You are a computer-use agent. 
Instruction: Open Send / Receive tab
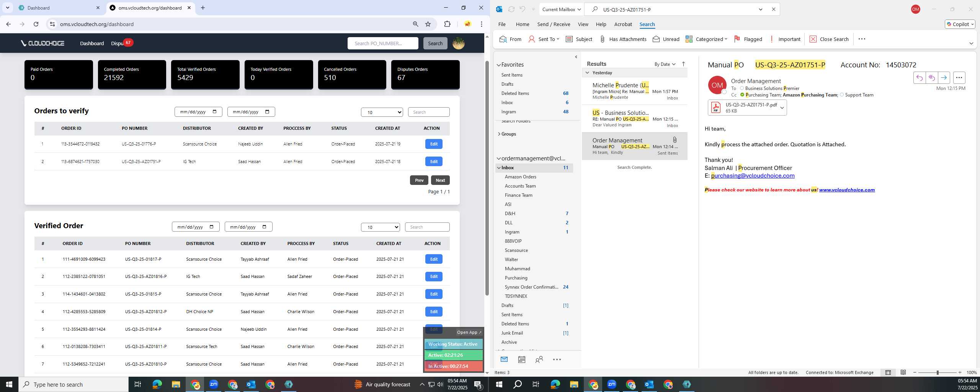pos(554,24)
